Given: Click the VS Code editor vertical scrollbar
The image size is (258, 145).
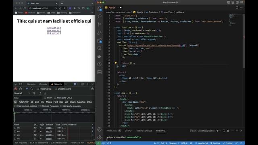Looking at the screenshot, I should [x=243, y=41].
